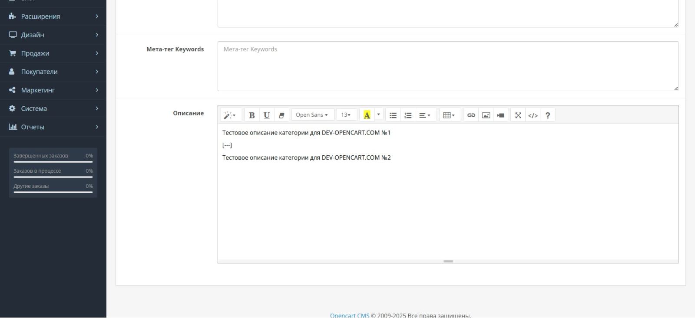Click into the Мета-тег Keywords textarea
Screen dimensions: 695x318
tap(448, 66)
